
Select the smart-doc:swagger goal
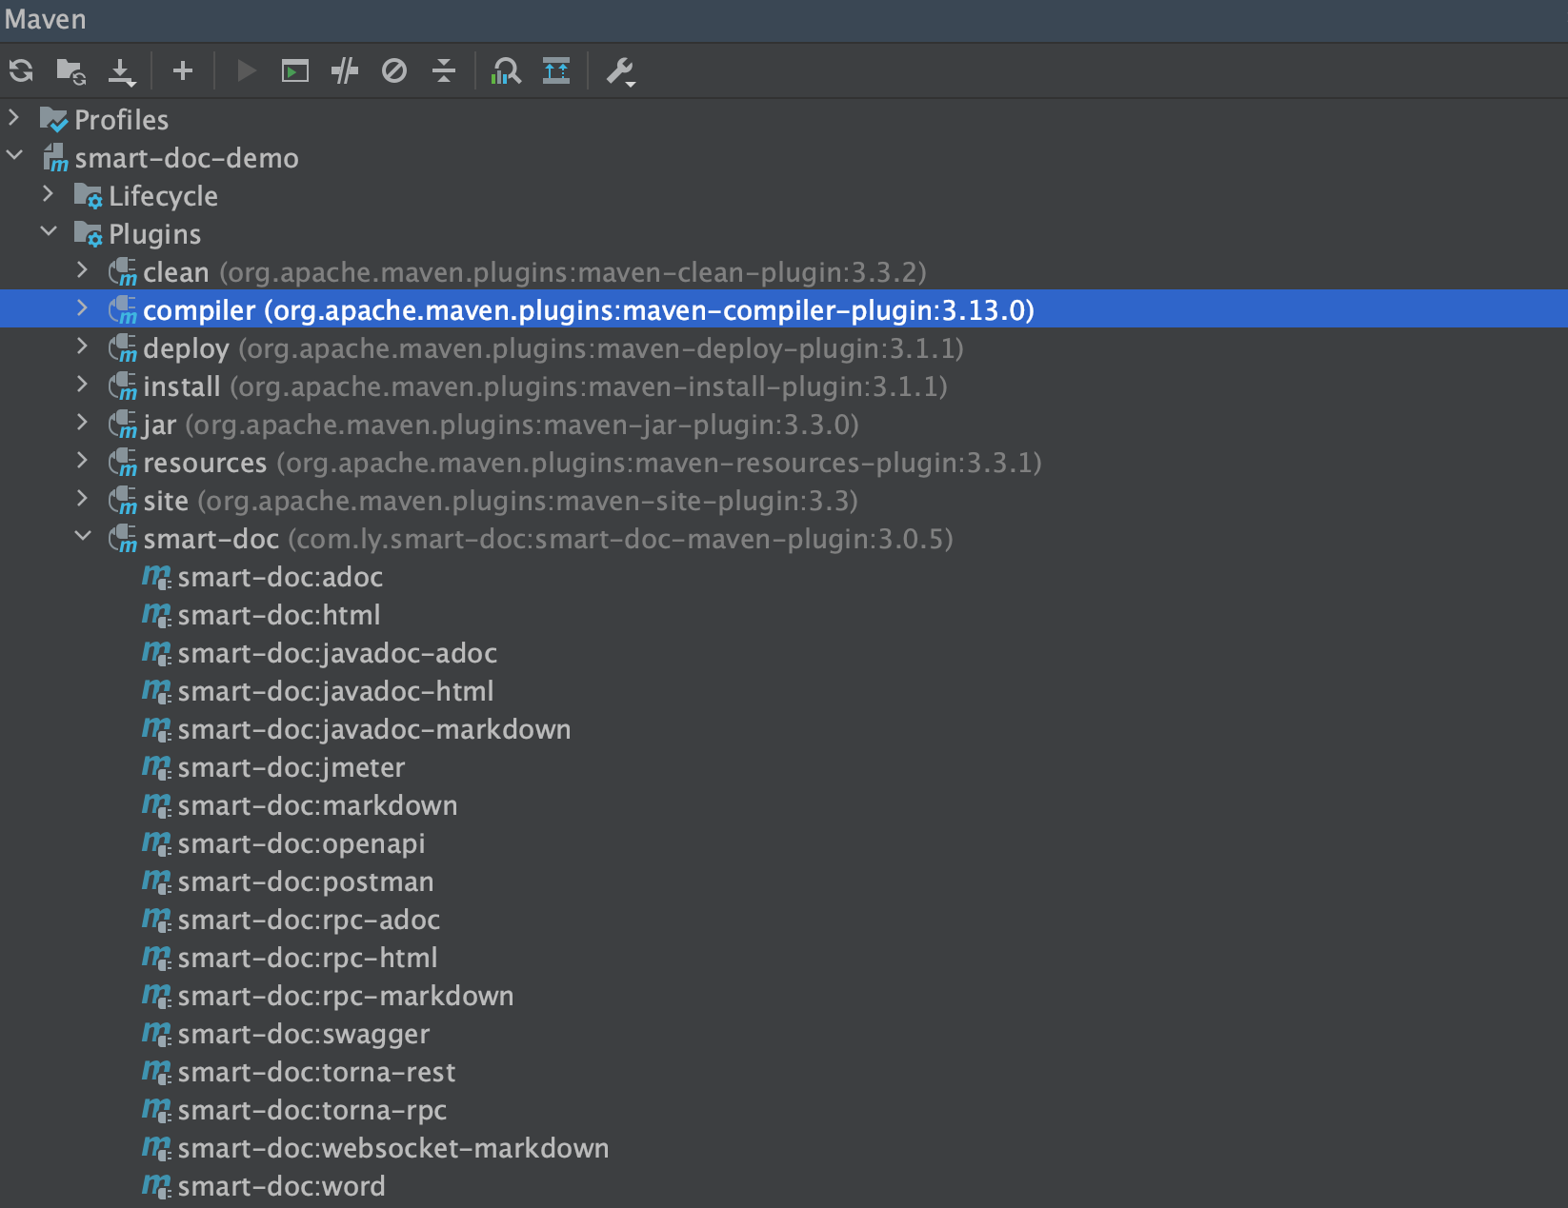tap(784, 1033)
